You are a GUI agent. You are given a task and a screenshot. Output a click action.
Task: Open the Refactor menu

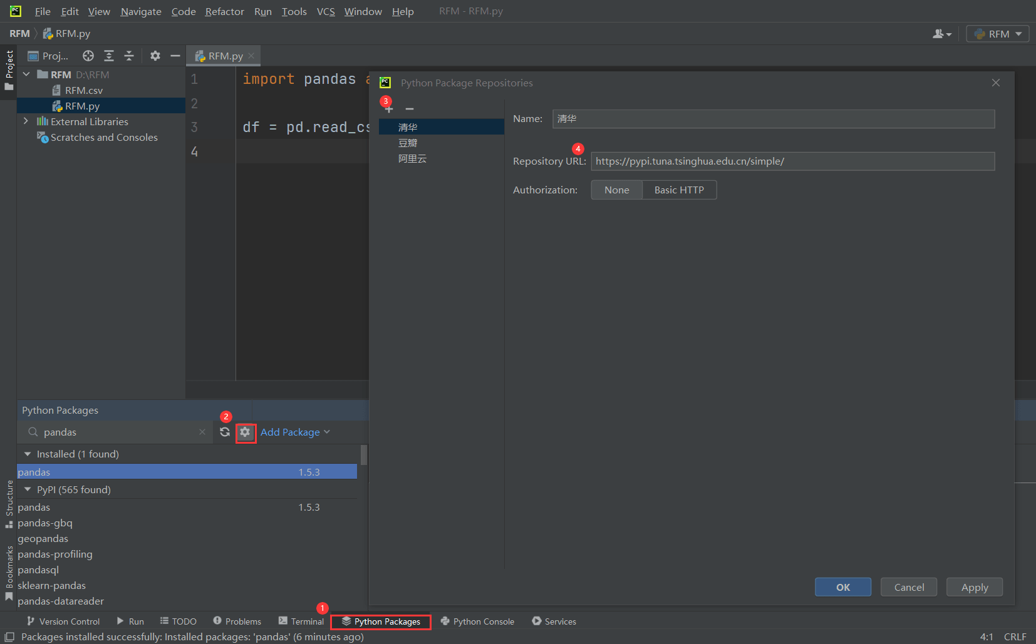(224, 11)
